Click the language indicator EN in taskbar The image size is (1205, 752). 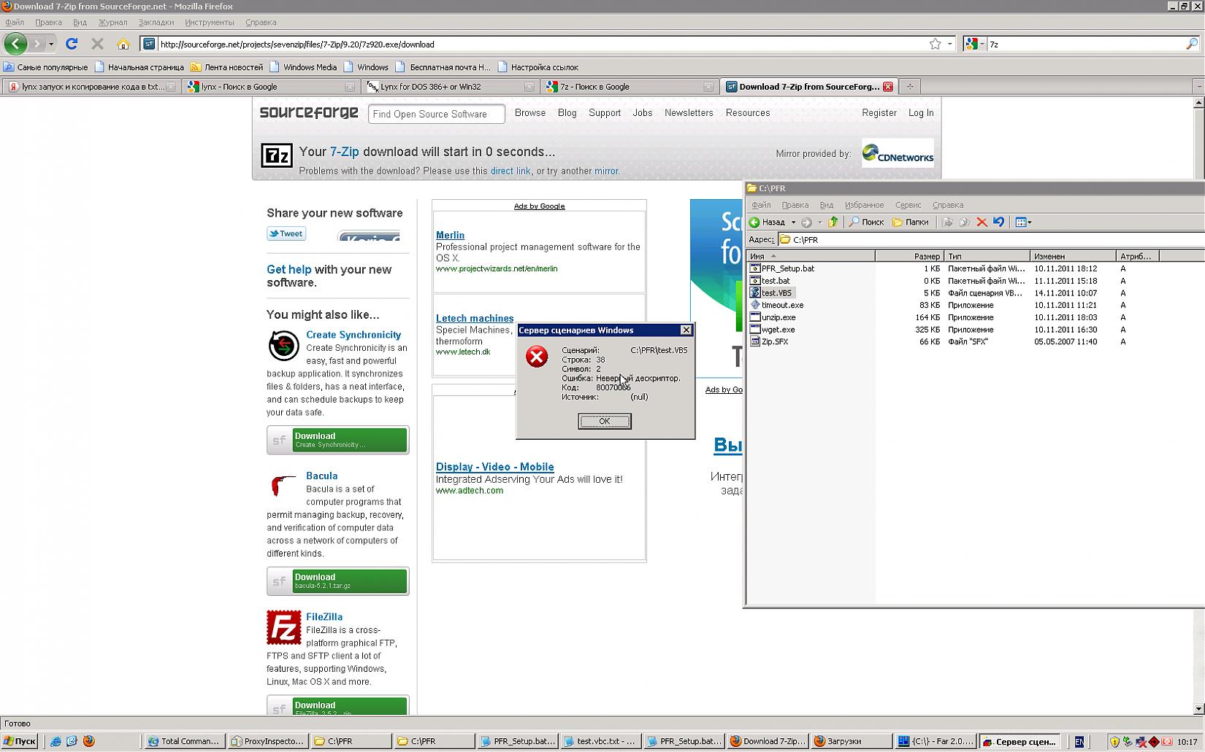(x=1079, y=742)
